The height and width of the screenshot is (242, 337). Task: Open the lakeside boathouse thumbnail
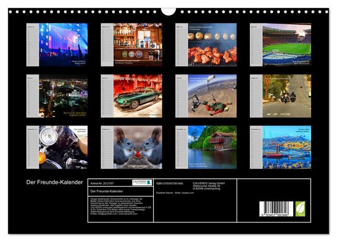click(x=206, y=147)
